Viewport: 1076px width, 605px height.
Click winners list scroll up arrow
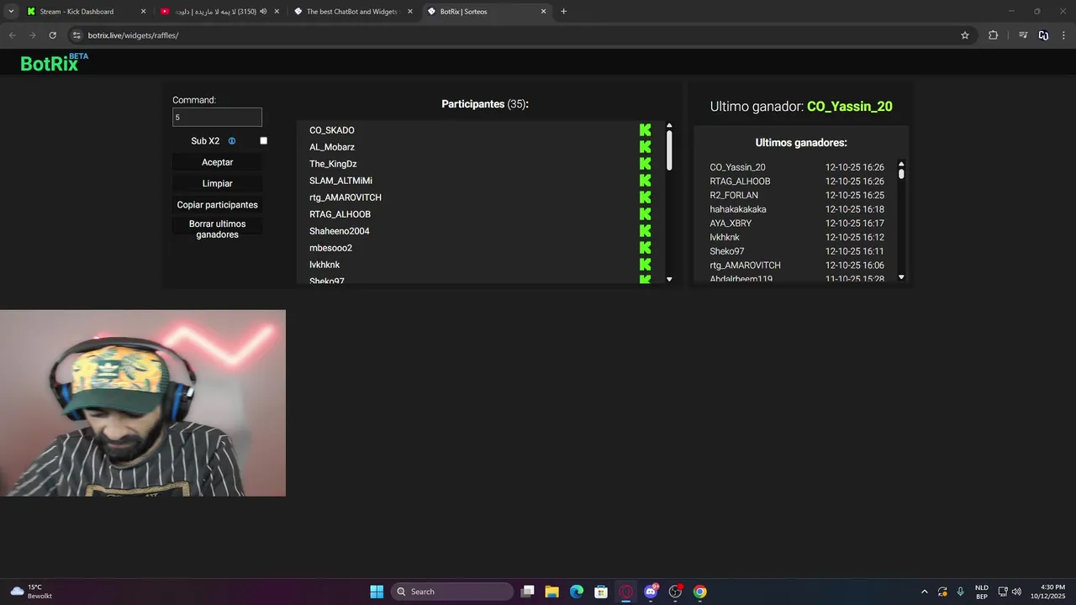(x=901, y=165)
